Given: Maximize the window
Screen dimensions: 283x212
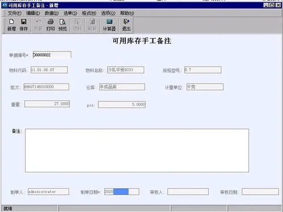Looking at the screenshot, I should click(272, 5).
